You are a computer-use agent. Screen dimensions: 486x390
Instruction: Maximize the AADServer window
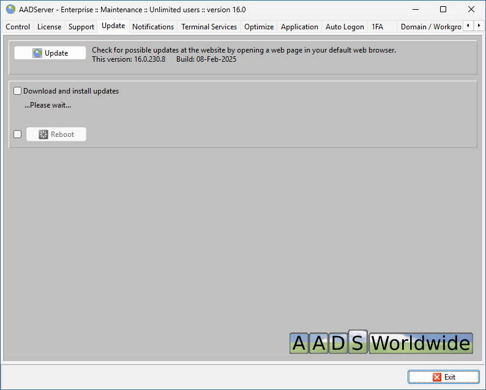(x=443, y=9)
